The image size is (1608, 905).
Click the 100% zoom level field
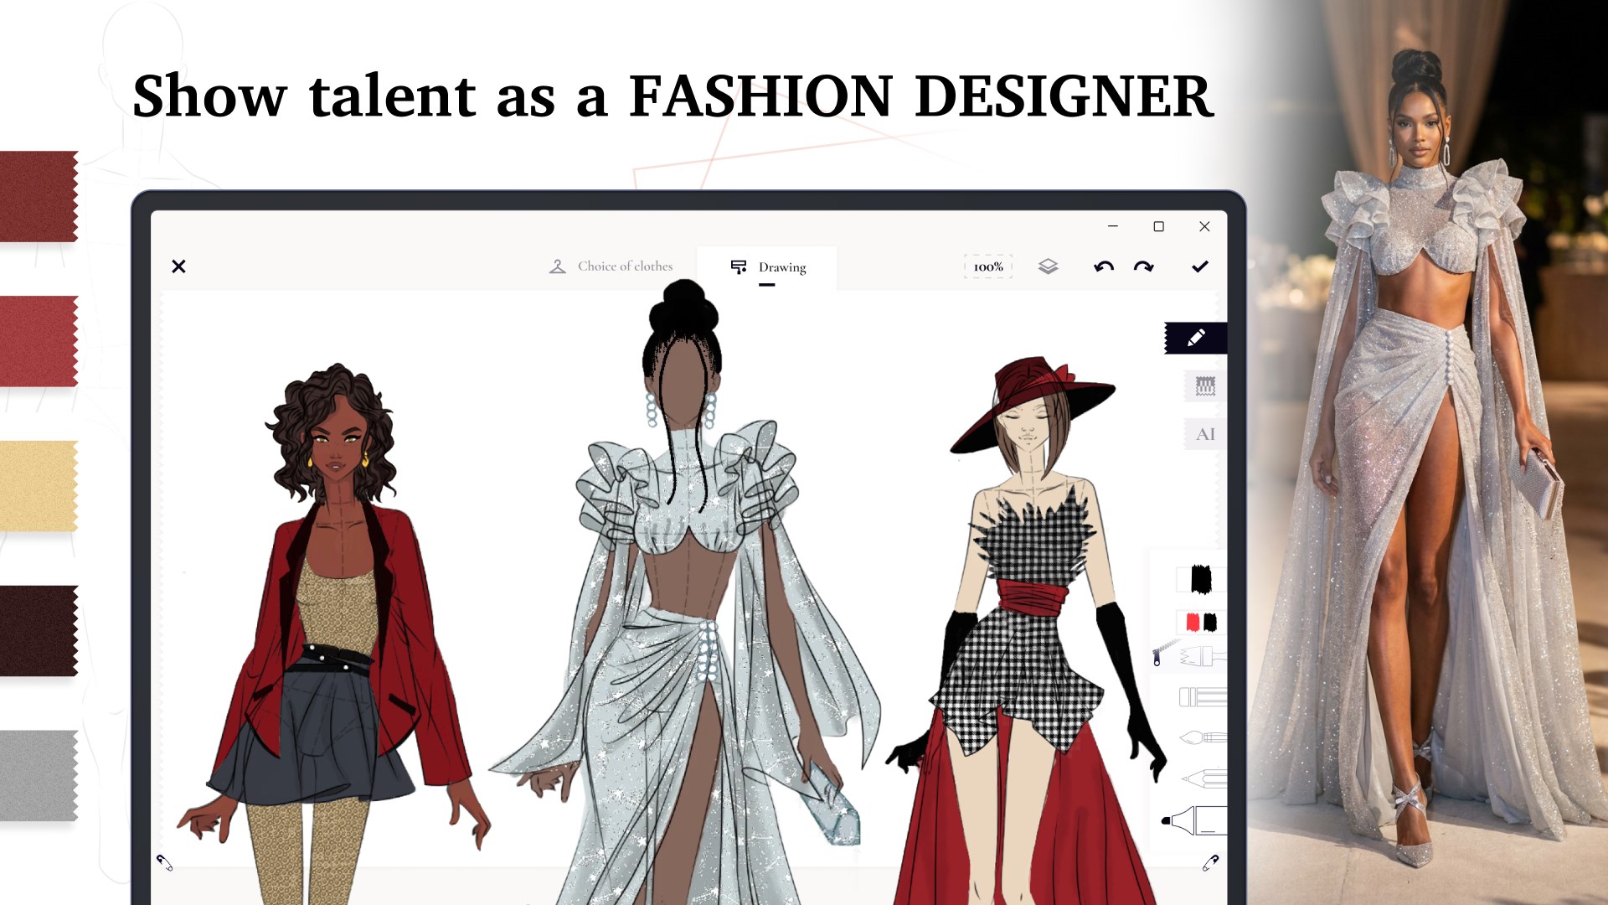[988, 266]
